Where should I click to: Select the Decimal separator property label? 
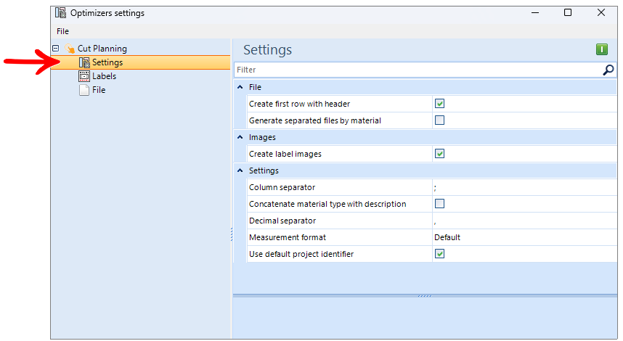(x=282, y=221)
